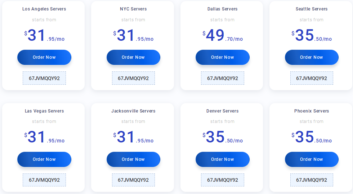Click the Phoenix Servers heading
The height and width of the screenshot is (194, 353).
point(312,111)
